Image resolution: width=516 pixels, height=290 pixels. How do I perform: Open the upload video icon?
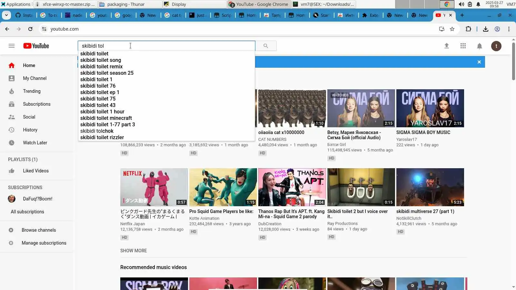point(447,46)
